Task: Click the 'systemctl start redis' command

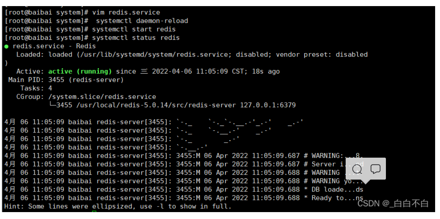Action: point(134,29)
